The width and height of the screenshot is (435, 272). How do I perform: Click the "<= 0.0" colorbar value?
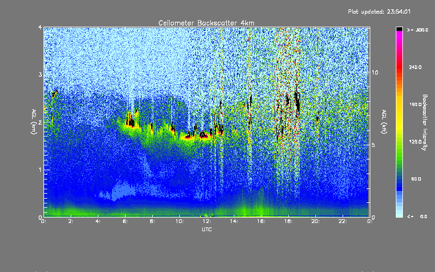click(x=417, y=217)
